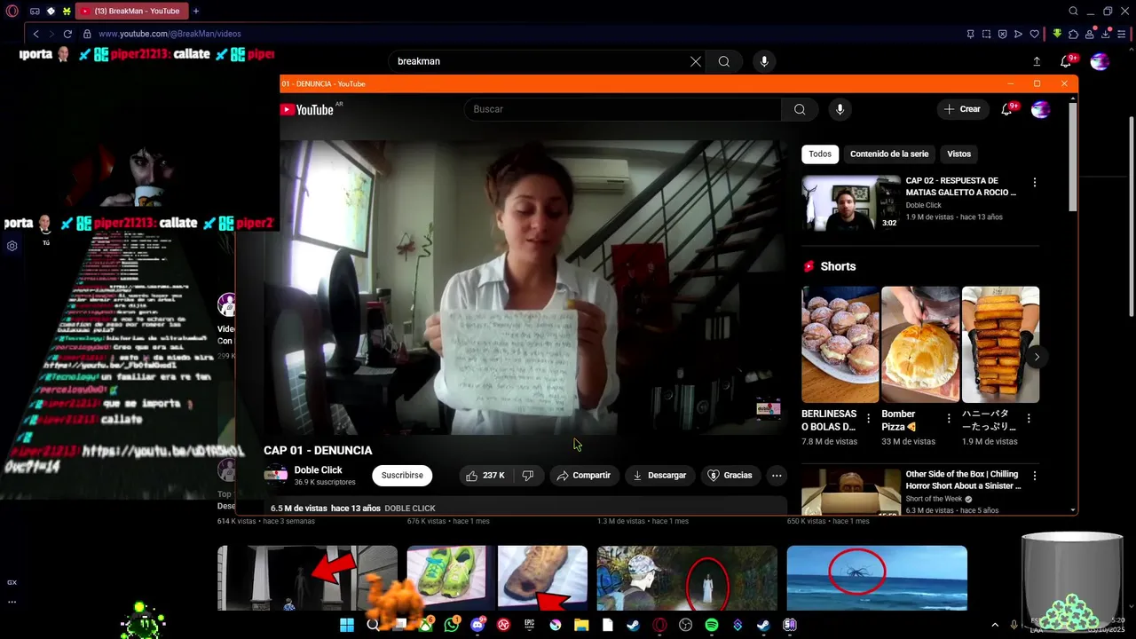The width and height of the screenshot is (1136, 639).
Task: Click the browser reload button
Action: click(67, 34)
